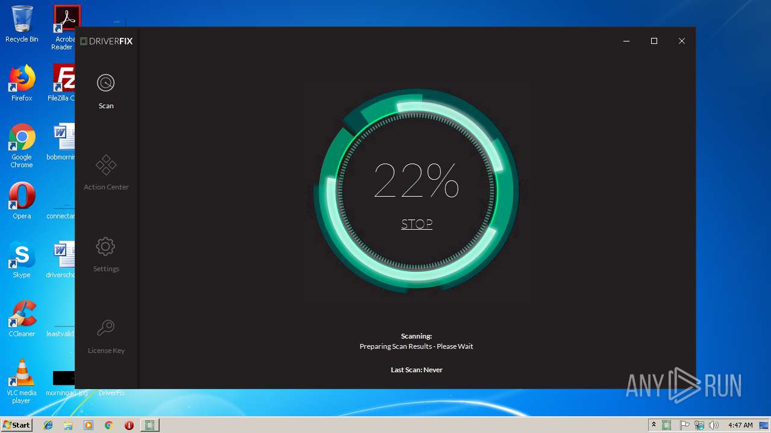Image resolution: width=771 pixels, height=433 pixels.
Task: Open the volume speaker tray icon
Action: 714,425
